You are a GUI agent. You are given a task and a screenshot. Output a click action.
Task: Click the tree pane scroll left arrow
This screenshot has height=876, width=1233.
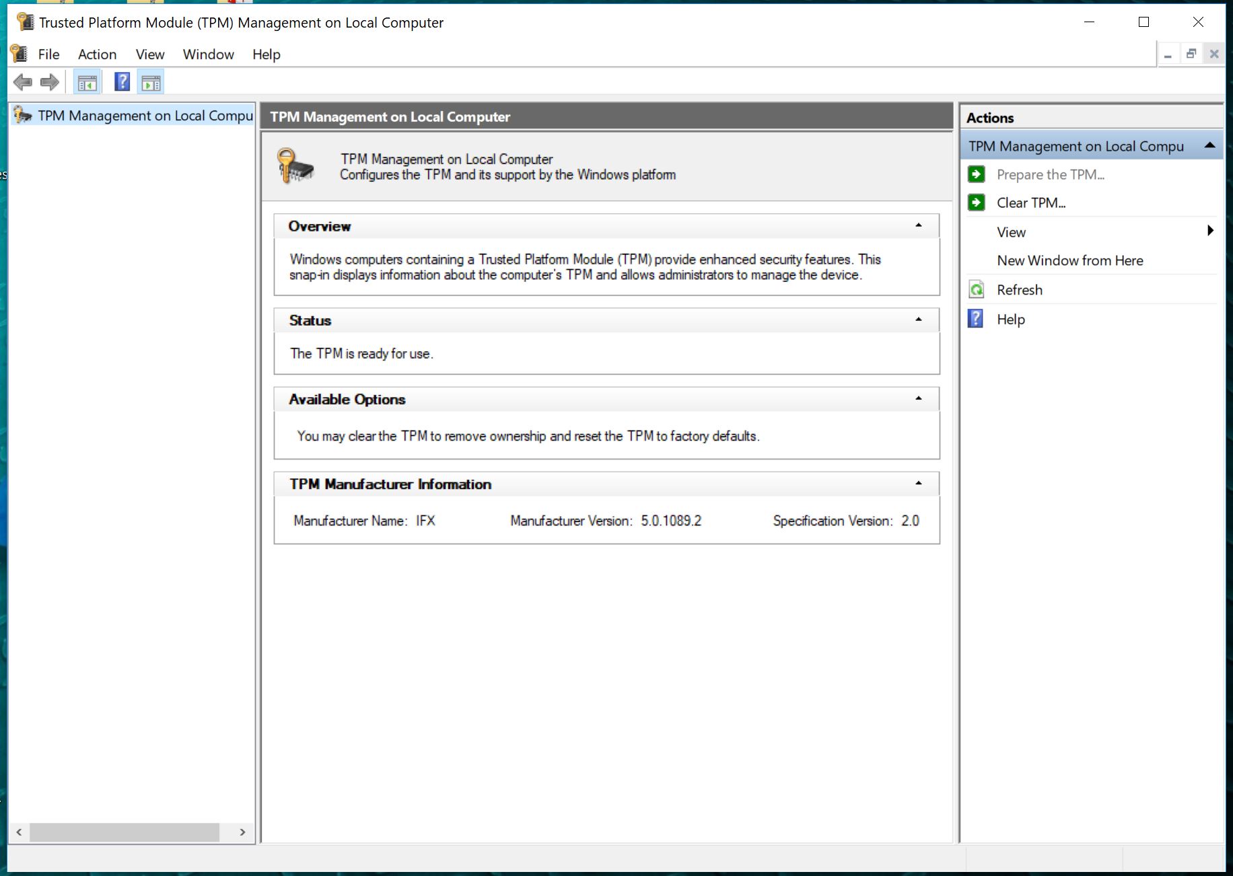(19, 832)
